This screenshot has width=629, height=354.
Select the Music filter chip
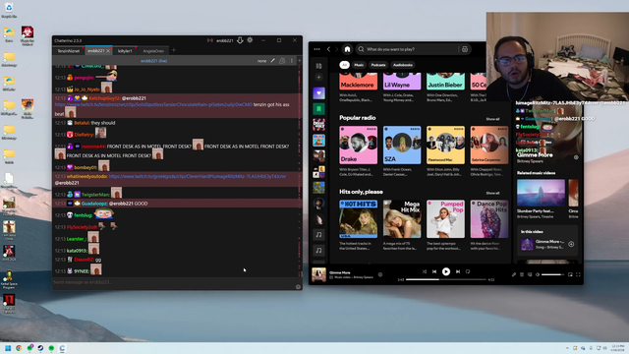click(359, 65)
